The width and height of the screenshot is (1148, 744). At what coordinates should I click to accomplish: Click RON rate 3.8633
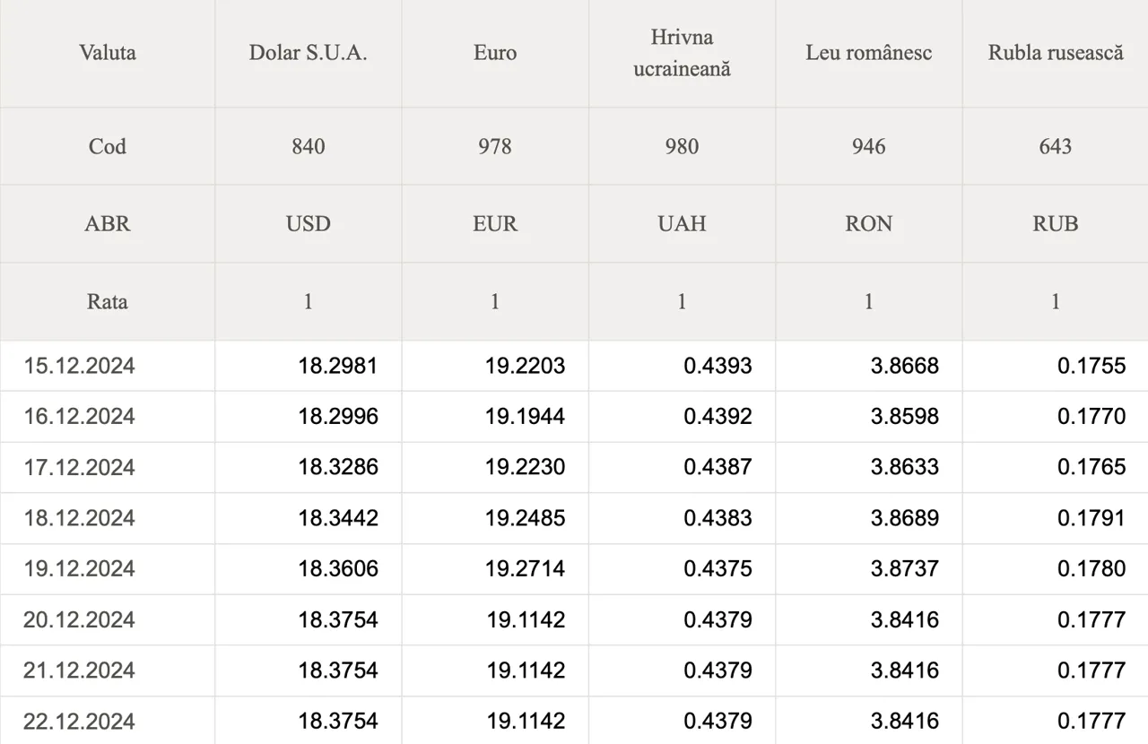click(905, 467)
